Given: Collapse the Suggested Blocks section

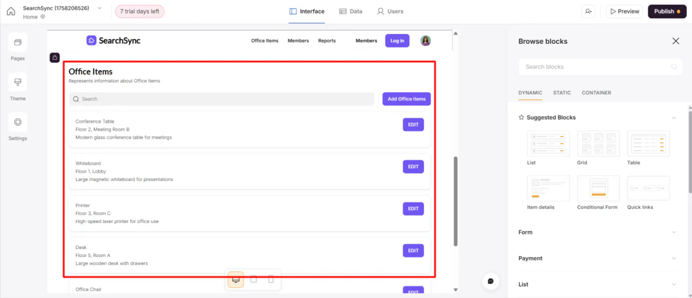Looking at the screenshot, I should (674, 118).
